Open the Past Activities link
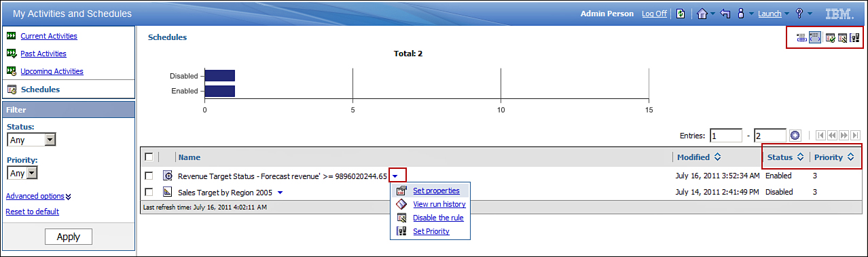Image resolution: width=868 pixels, height=257 pixels. tap(43, 54)
